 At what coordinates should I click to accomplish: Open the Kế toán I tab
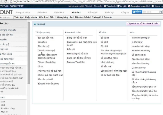76,12
